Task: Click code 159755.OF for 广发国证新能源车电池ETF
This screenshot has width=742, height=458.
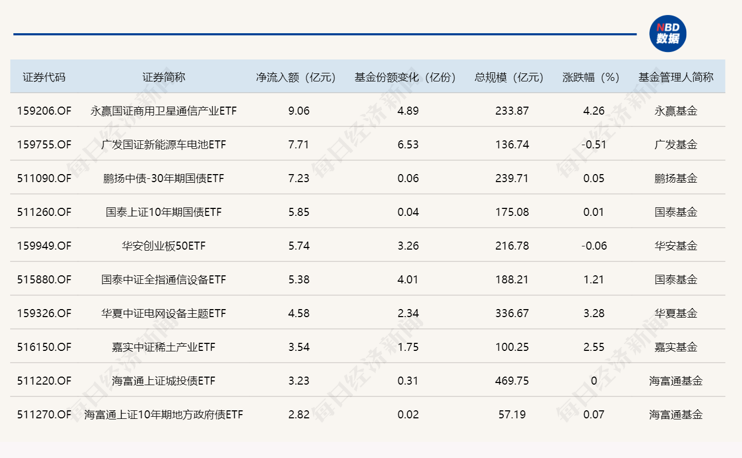Action: pyautogui.click(x=44, y=144)
